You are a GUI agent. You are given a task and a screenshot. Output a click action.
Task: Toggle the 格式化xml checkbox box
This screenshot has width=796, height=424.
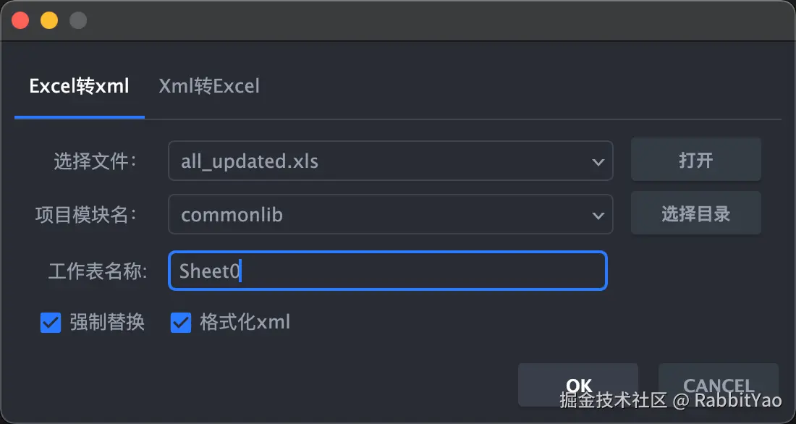pyautogui.click(x=180, y=323)
